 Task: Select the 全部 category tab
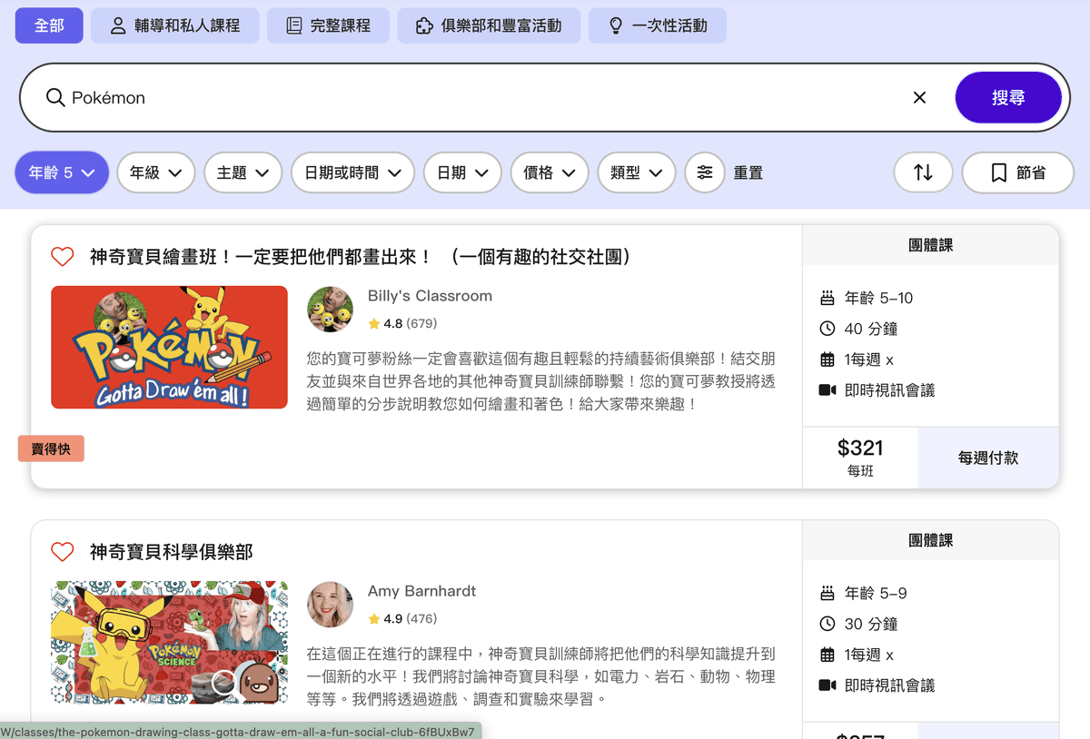pos(49,25)
